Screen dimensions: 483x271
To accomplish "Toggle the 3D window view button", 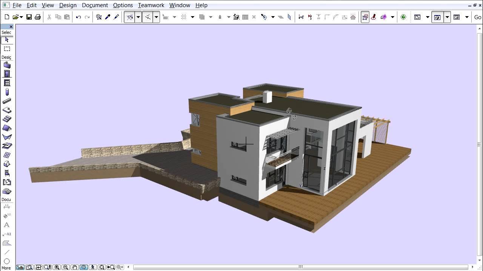I will coord(437,17).
